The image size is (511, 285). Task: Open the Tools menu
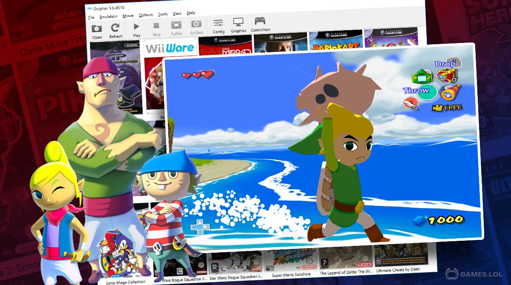tap(163, 14)
